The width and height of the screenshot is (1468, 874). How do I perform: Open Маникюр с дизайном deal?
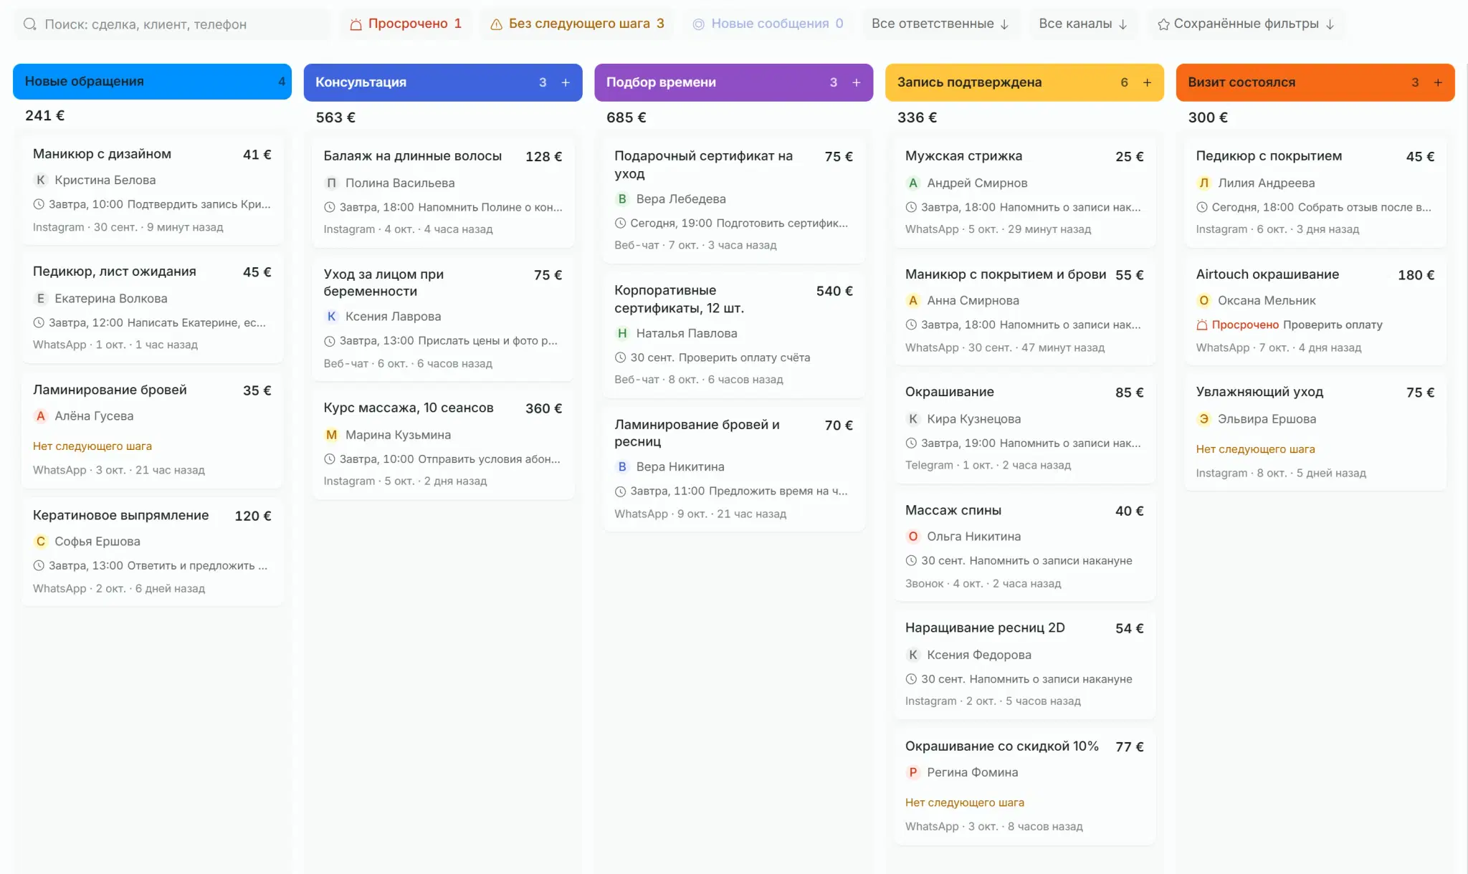coord(152,190)
